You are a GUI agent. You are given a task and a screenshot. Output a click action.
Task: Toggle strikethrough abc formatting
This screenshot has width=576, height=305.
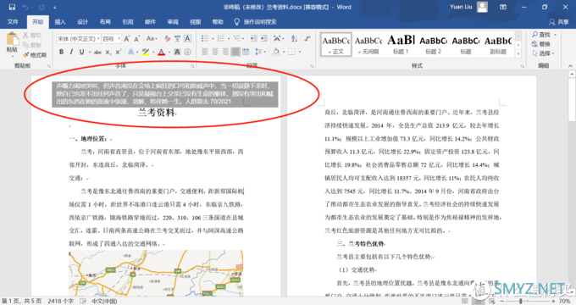97,53
